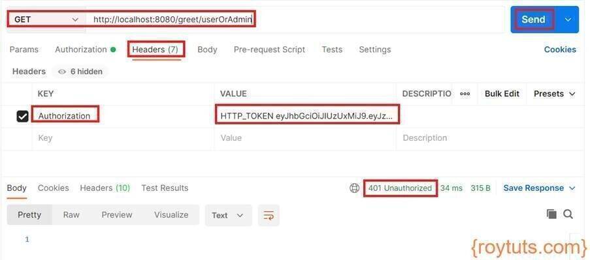Viewport: 590px width, 260px height.
Task: Open the request Body tab
Action: [207, 50]
